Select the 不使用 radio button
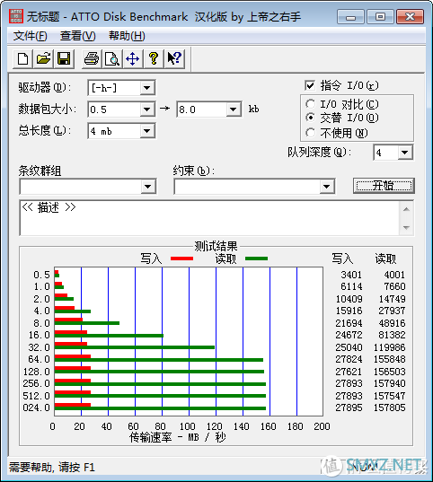The height and width of the screenshot is (482, 433). [311, 133]
